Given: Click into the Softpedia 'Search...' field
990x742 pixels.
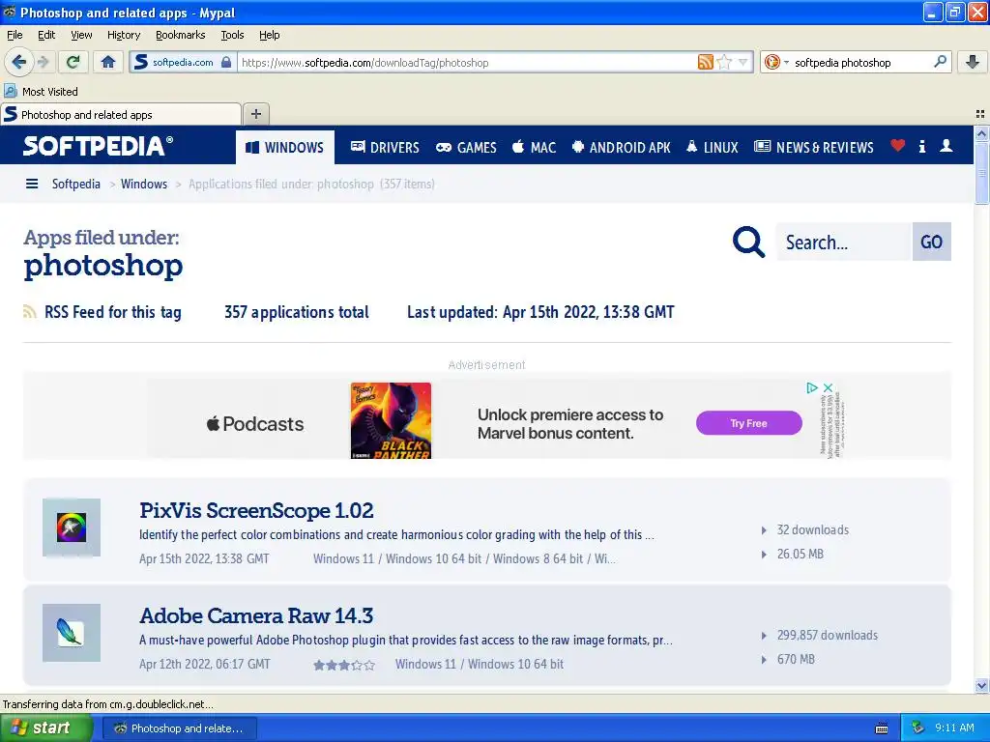Looking at the screenshot, I should pyautogui.click(x=843, y=242).
